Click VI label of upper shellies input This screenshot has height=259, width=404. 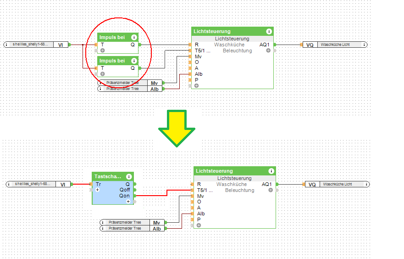pyautogui.click(x=61, y=45)
